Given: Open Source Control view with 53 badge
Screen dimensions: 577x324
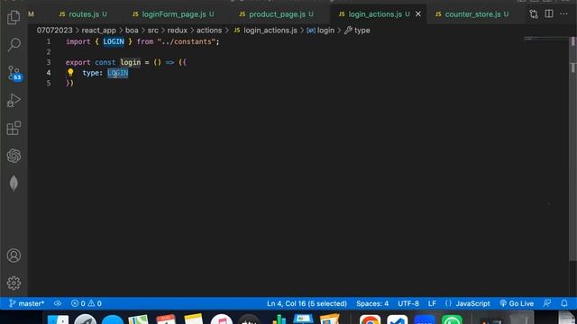Looking at the screenshot, I should coord(14,73).
